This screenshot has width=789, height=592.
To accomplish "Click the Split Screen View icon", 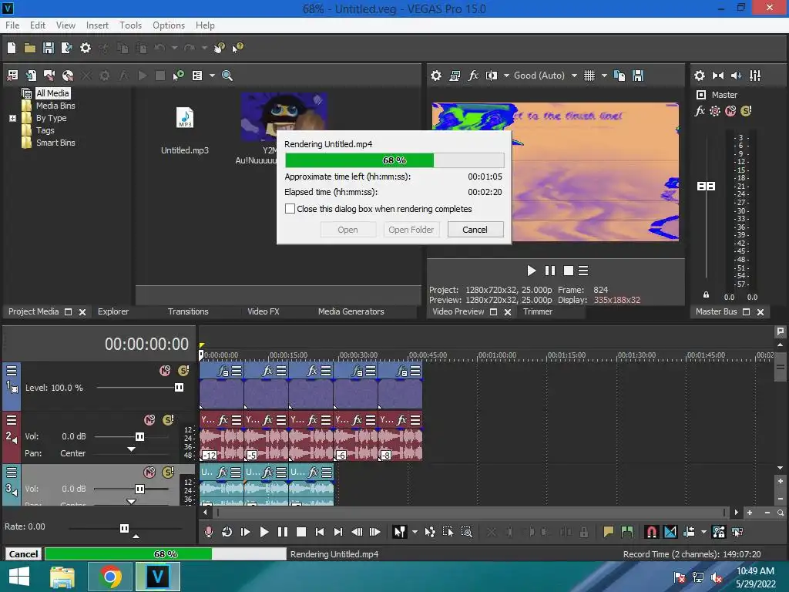I will tap(491, 76).
